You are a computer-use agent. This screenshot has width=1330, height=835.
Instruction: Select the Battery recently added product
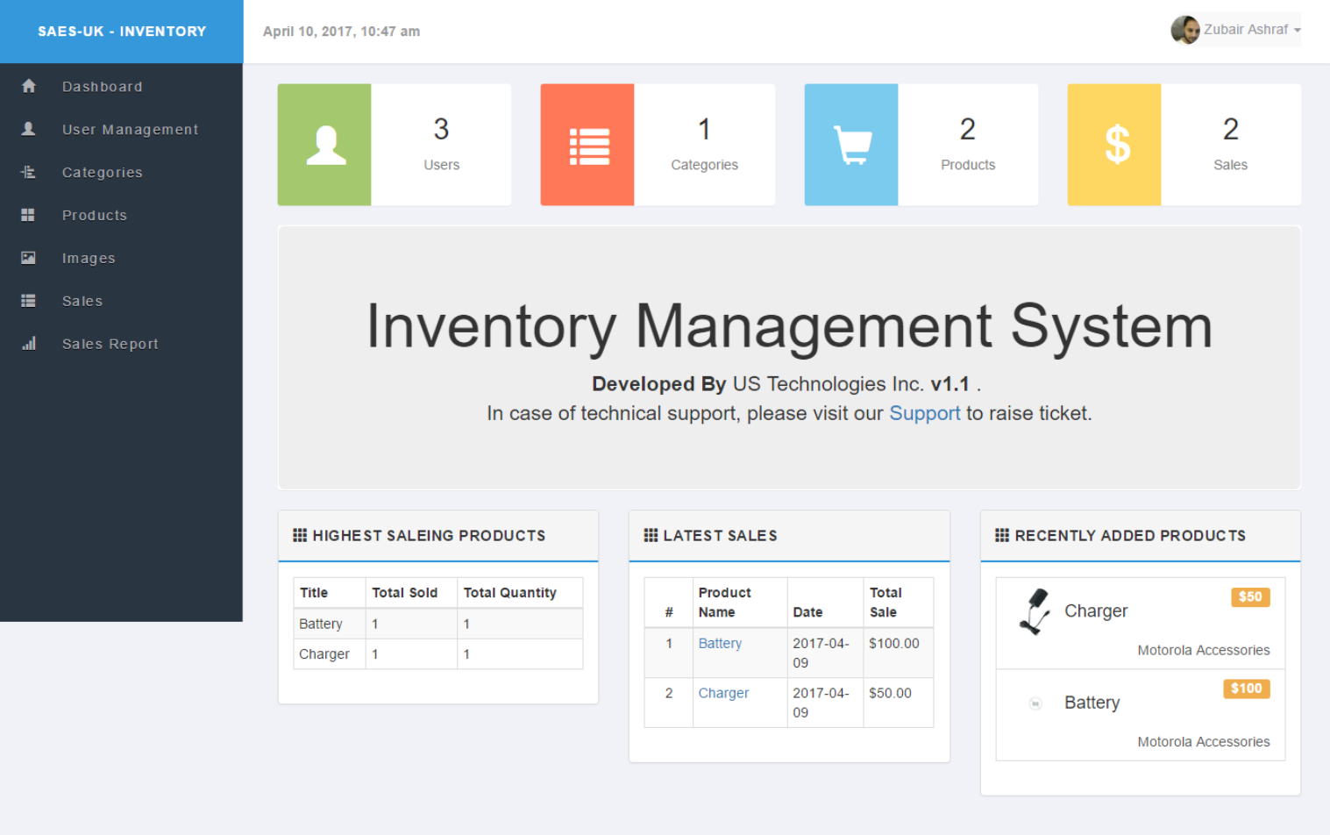(1092, 703)
